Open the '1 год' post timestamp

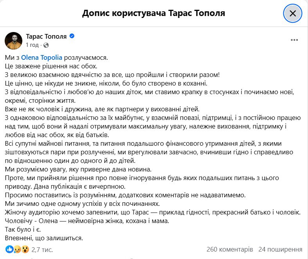coord(32,45)
